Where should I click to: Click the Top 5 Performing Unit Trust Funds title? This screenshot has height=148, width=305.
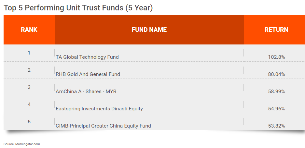tap(78, 8)
